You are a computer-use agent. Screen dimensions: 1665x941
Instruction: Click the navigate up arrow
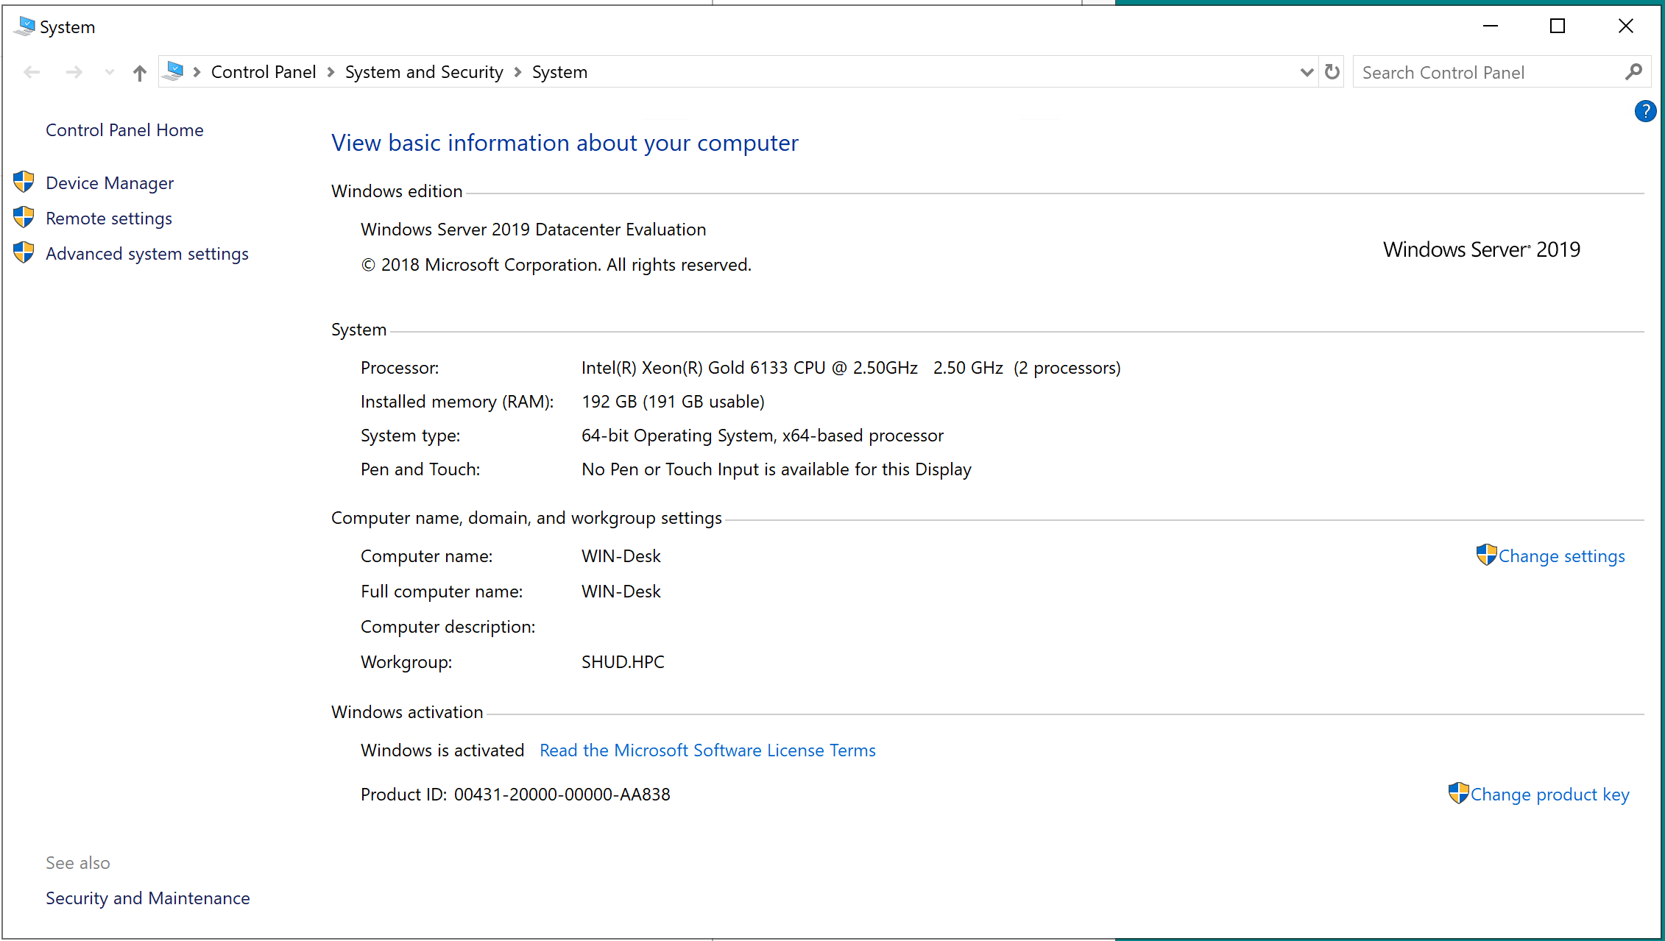pyautogui.click(x=138, y=71)
